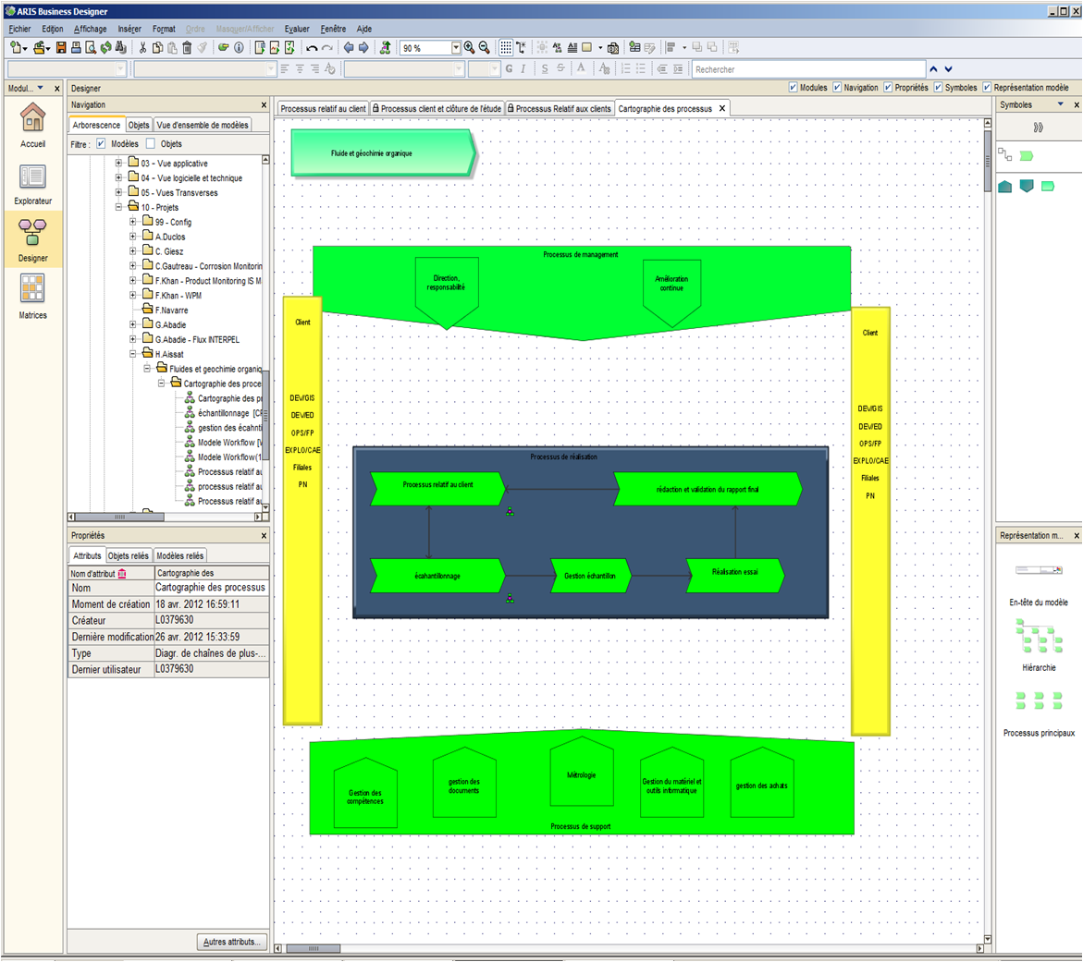The image size is (1083, 962).
Task: Open the zoom percentage dropdown
Action: (x=456, y=48)
